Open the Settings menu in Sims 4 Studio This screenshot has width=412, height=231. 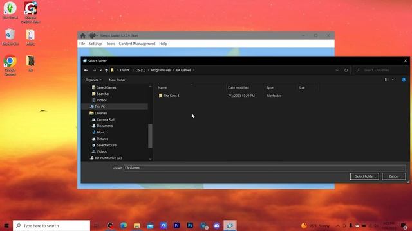95,44
